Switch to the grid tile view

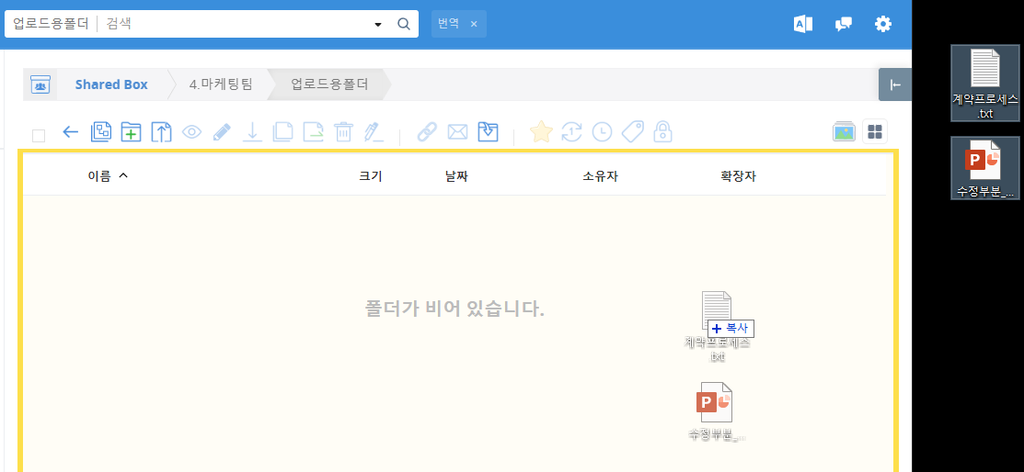click(875, 132)
